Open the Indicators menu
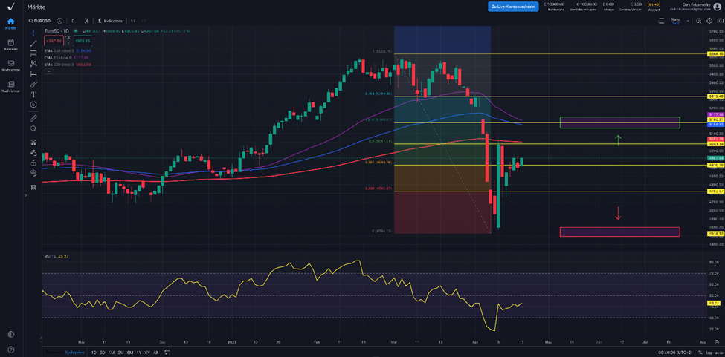Image resolution: width=725 pixels, height=357 pixels. pos(110,21)
